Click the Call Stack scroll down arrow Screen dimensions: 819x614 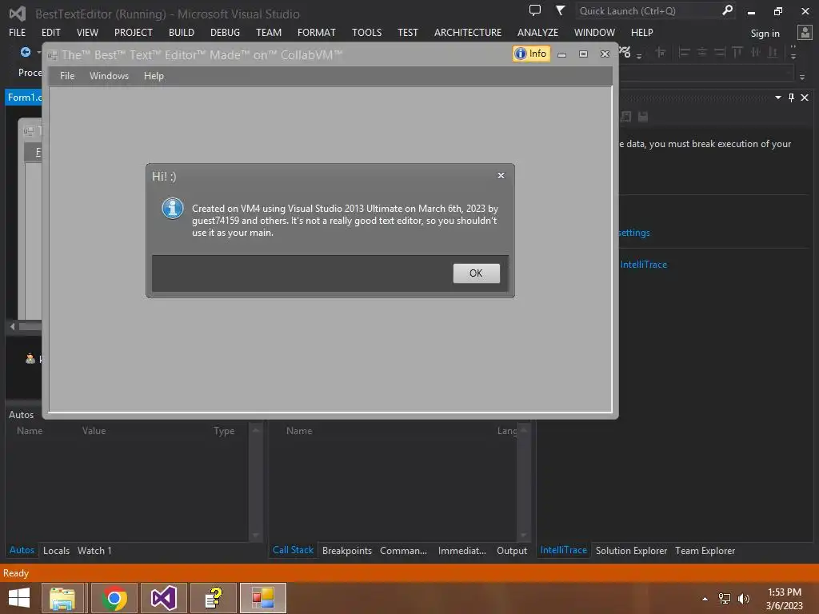click(523, 535)
